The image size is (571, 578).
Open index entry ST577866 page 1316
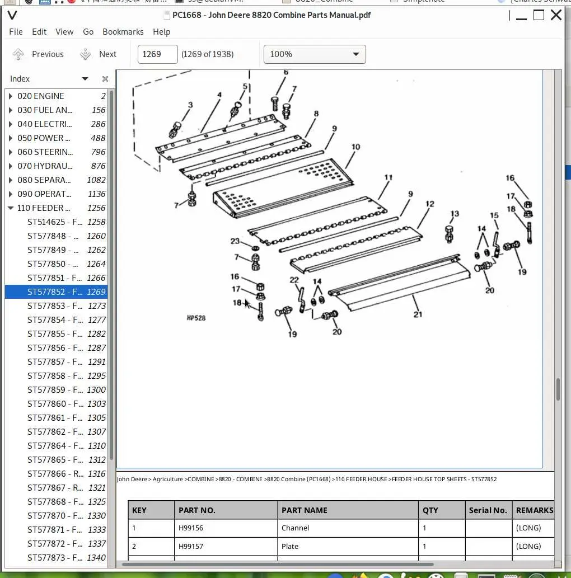[x=57, y=474]
